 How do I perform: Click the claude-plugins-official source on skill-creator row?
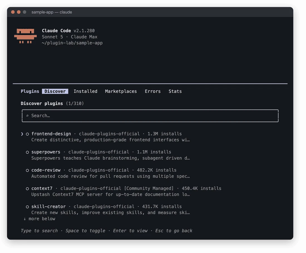[104, 206]
